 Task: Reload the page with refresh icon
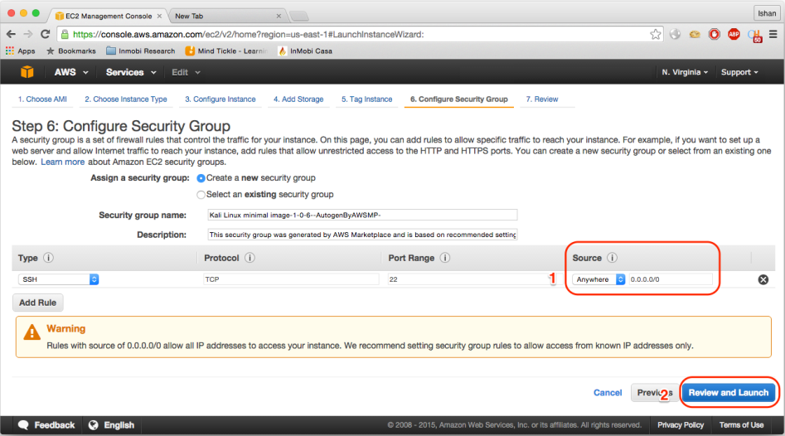(45, 34)
